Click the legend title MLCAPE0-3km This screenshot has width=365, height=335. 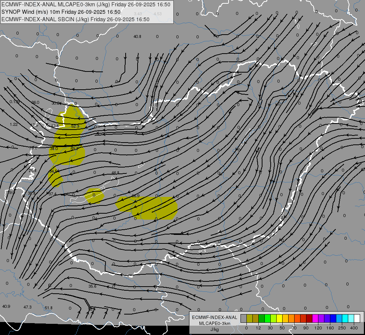tap(214, 323)
